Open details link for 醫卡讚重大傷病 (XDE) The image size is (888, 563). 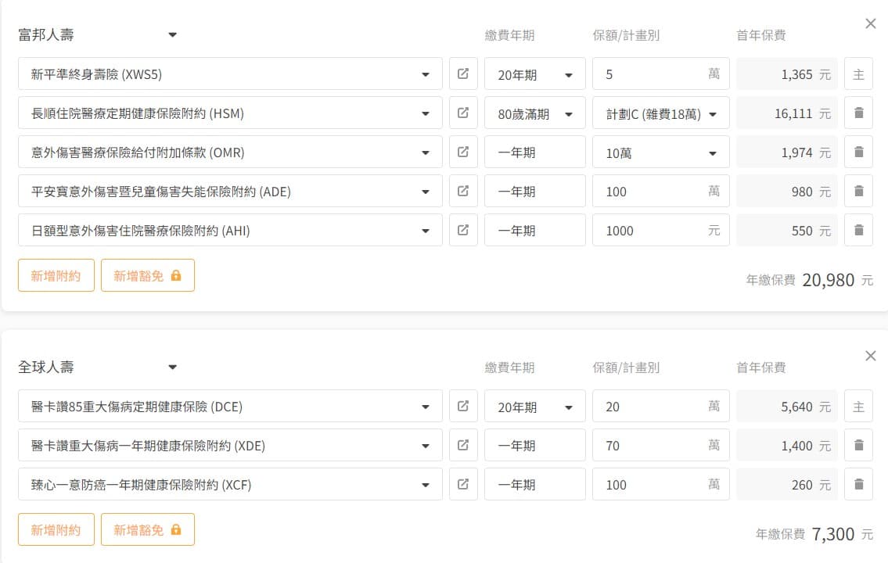pos(463,446)
